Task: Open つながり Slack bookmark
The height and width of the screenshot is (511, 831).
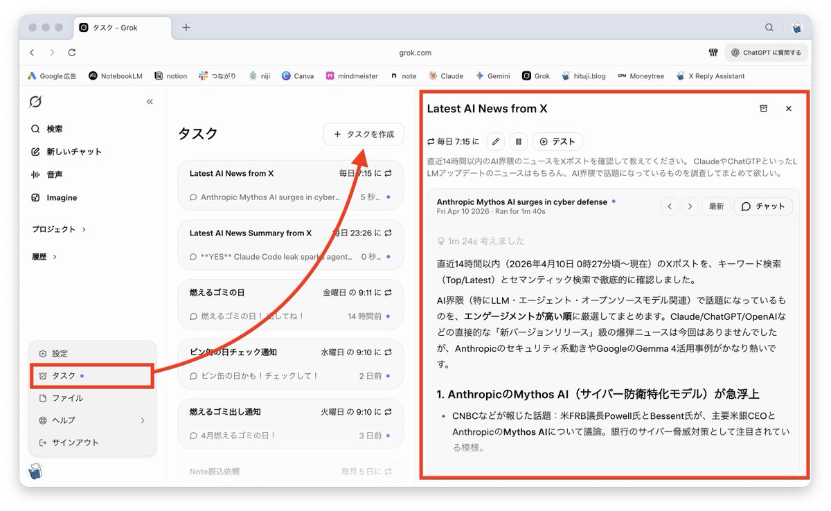Action: pyautogui.click(x=217, y=76)
